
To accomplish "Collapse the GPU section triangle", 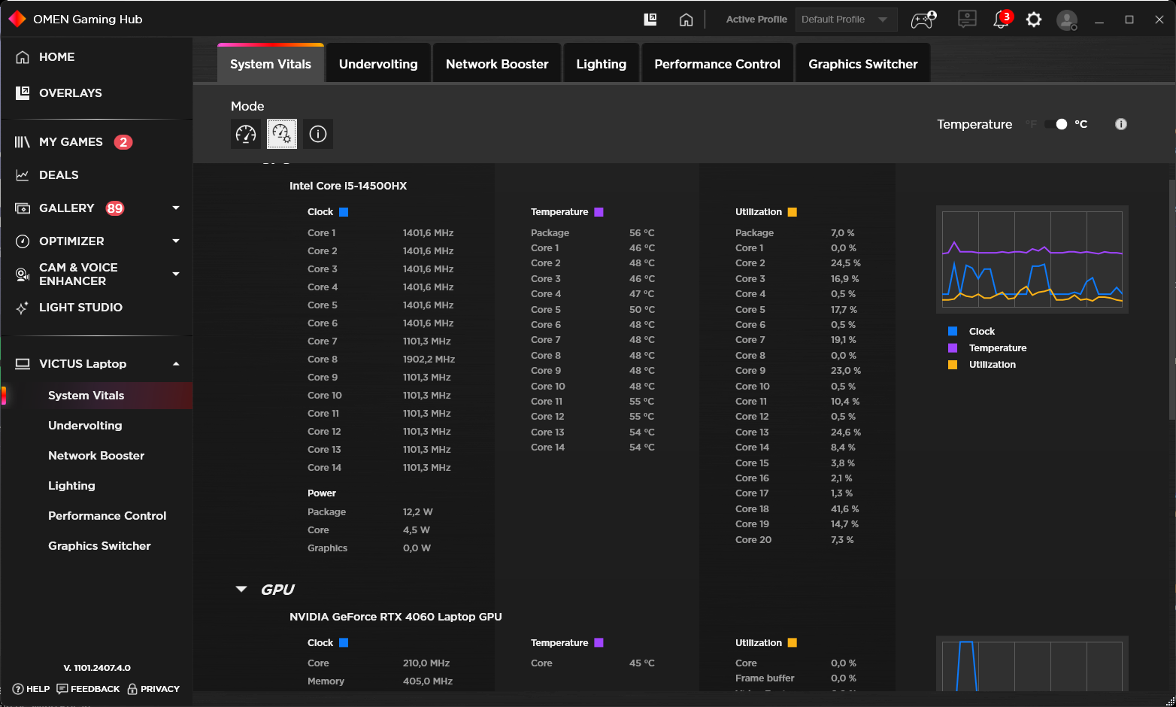I will tap(241, 589).
